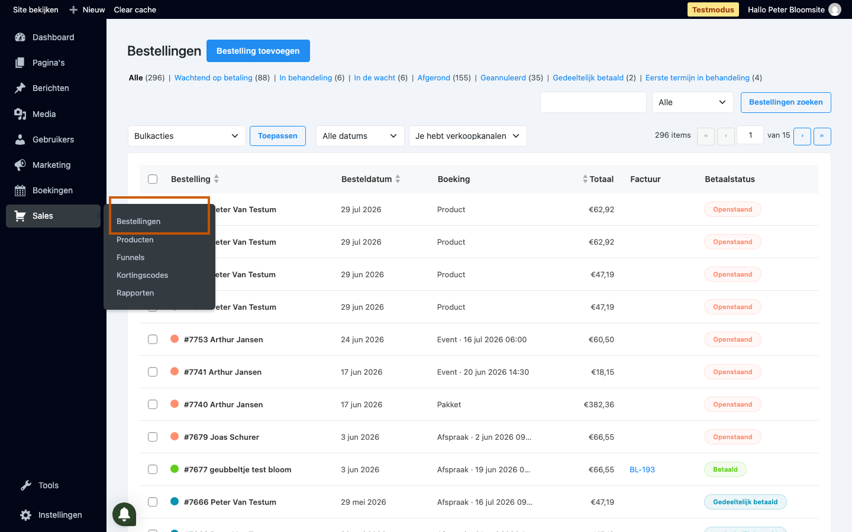The height and width of the screenshot is (532, 852).
Task: Filter by In behandeling orders
Action: click(306, 77)
